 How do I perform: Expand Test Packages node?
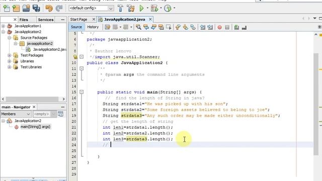tap(9, 55)
